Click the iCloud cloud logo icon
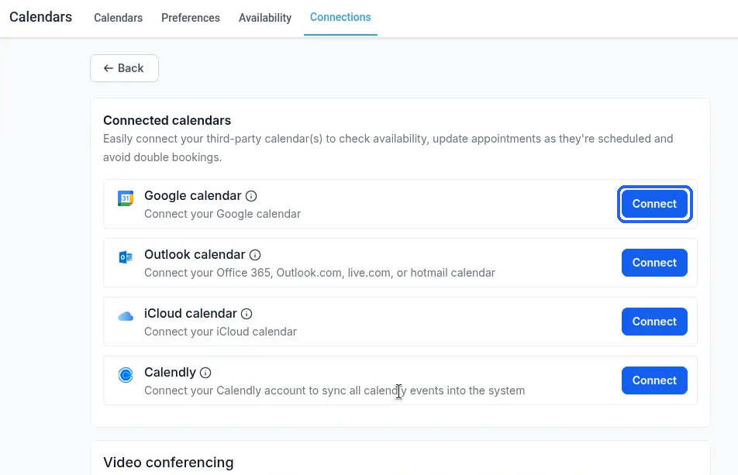Image resolution: width=738 pixels, height=475 pixels. click(x=126, y=316)
